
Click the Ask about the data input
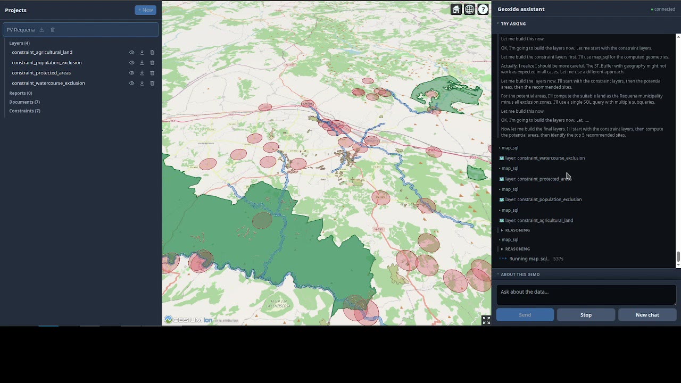(x=586, y=295)
